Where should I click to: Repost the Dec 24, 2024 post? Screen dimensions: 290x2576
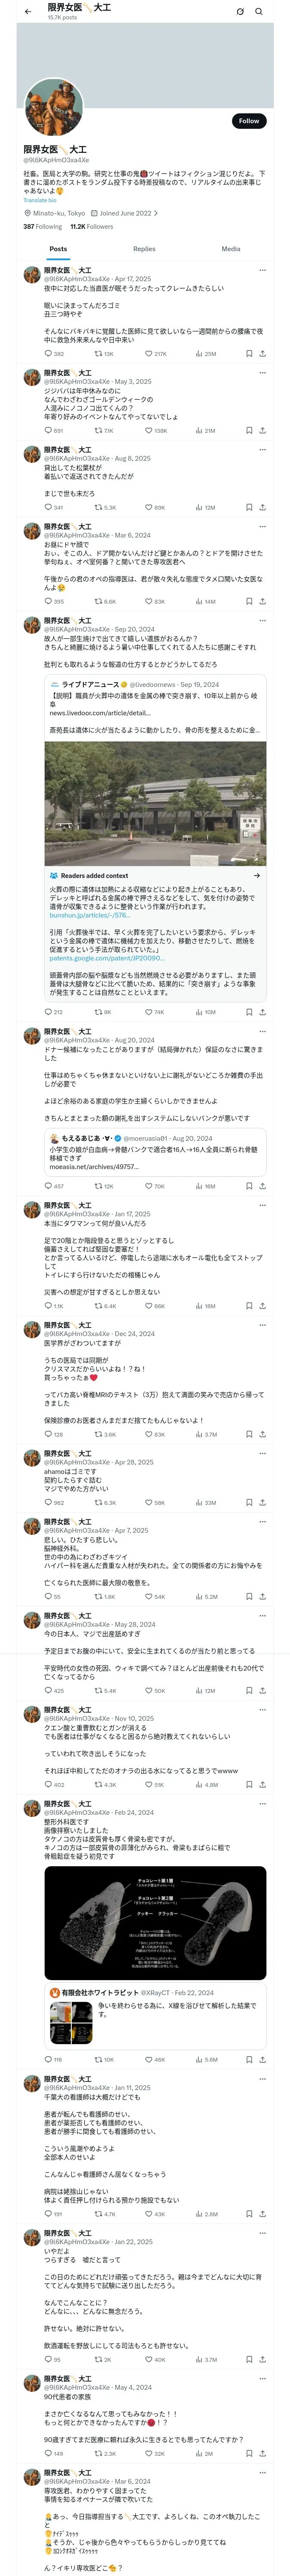pos(98,1434)
